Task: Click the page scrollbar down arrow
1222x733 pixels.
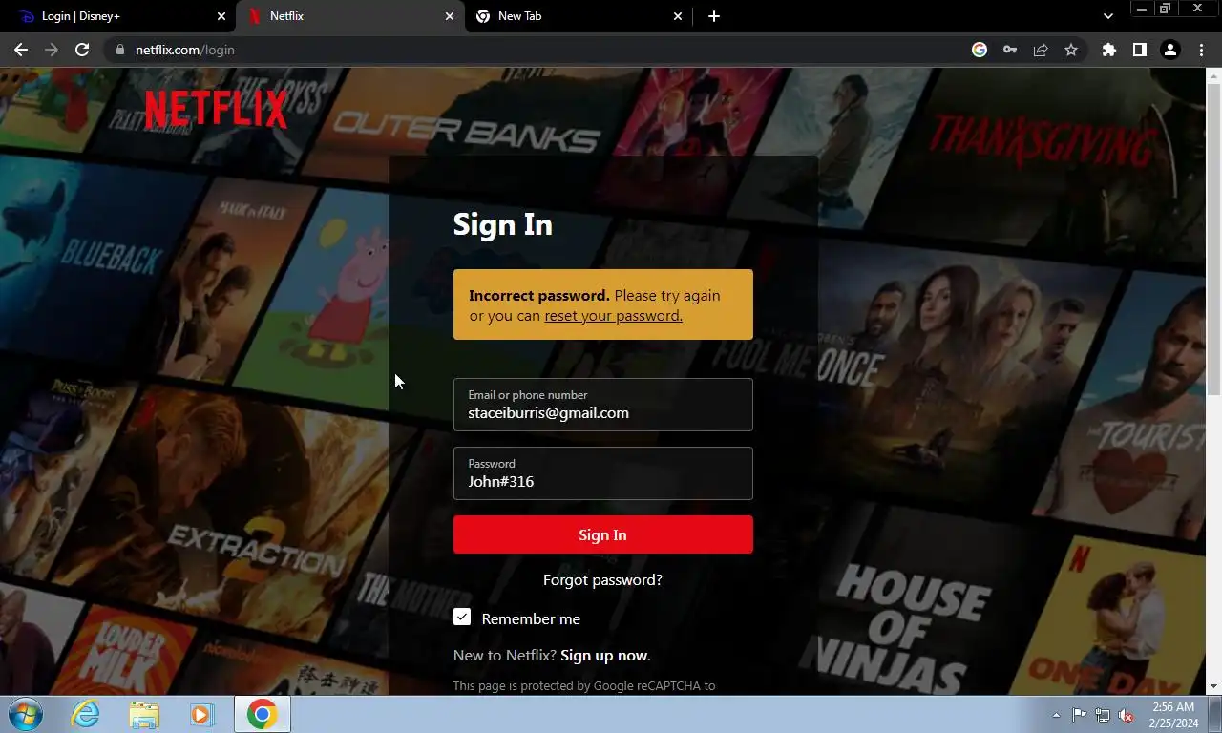Action: 1213,686
